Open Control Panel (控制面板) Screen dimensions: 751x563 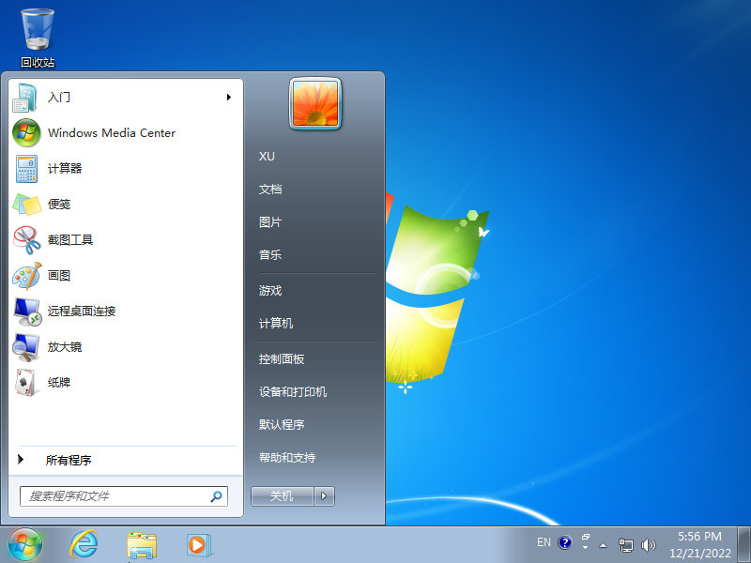280,358
